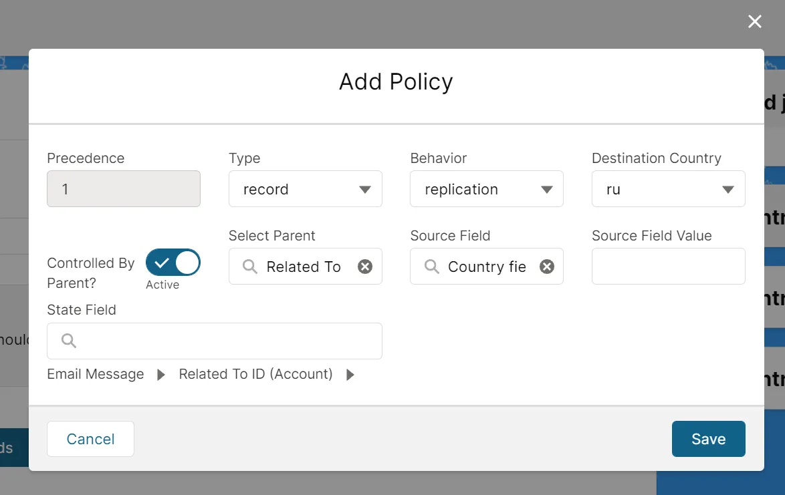Clear the Related To parent selection
Viewport: 785px width, 495px height.
pyautogui.click(x=364, y=266)
